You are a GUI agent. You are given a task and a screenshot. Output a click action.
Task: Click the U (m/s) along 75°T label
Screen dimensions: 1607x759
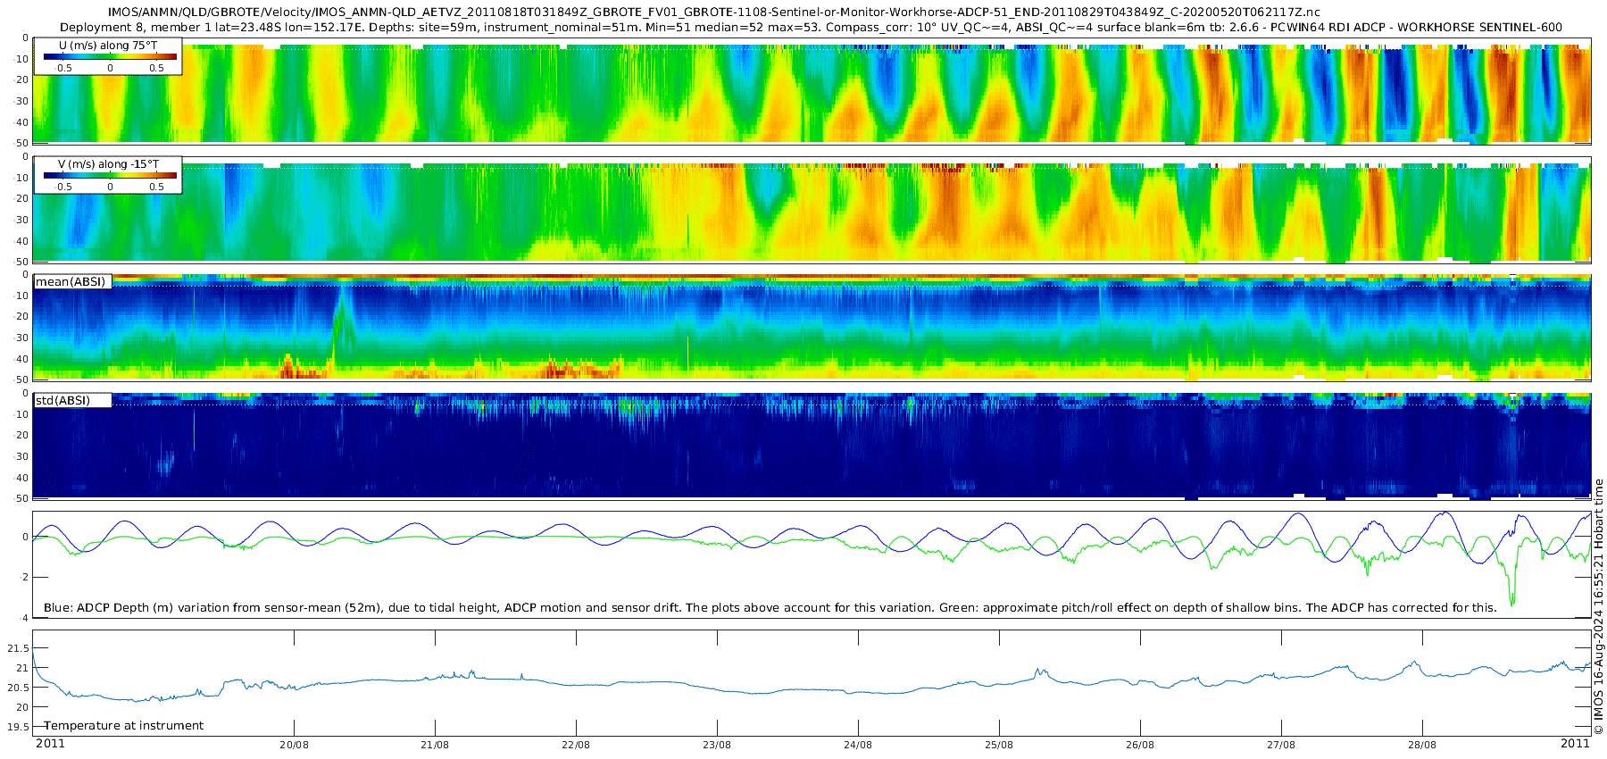[x=109, y=45]
